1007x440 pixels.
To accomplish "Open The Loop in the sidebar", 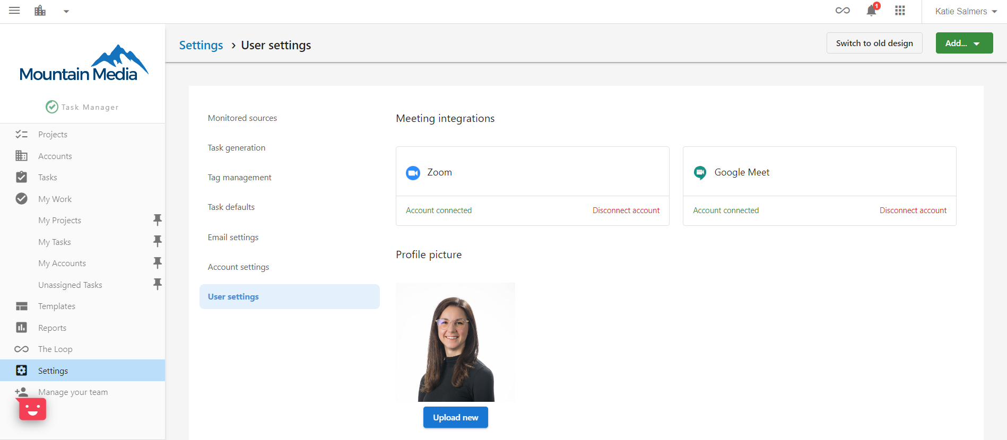I will click(x=55, y=349).
